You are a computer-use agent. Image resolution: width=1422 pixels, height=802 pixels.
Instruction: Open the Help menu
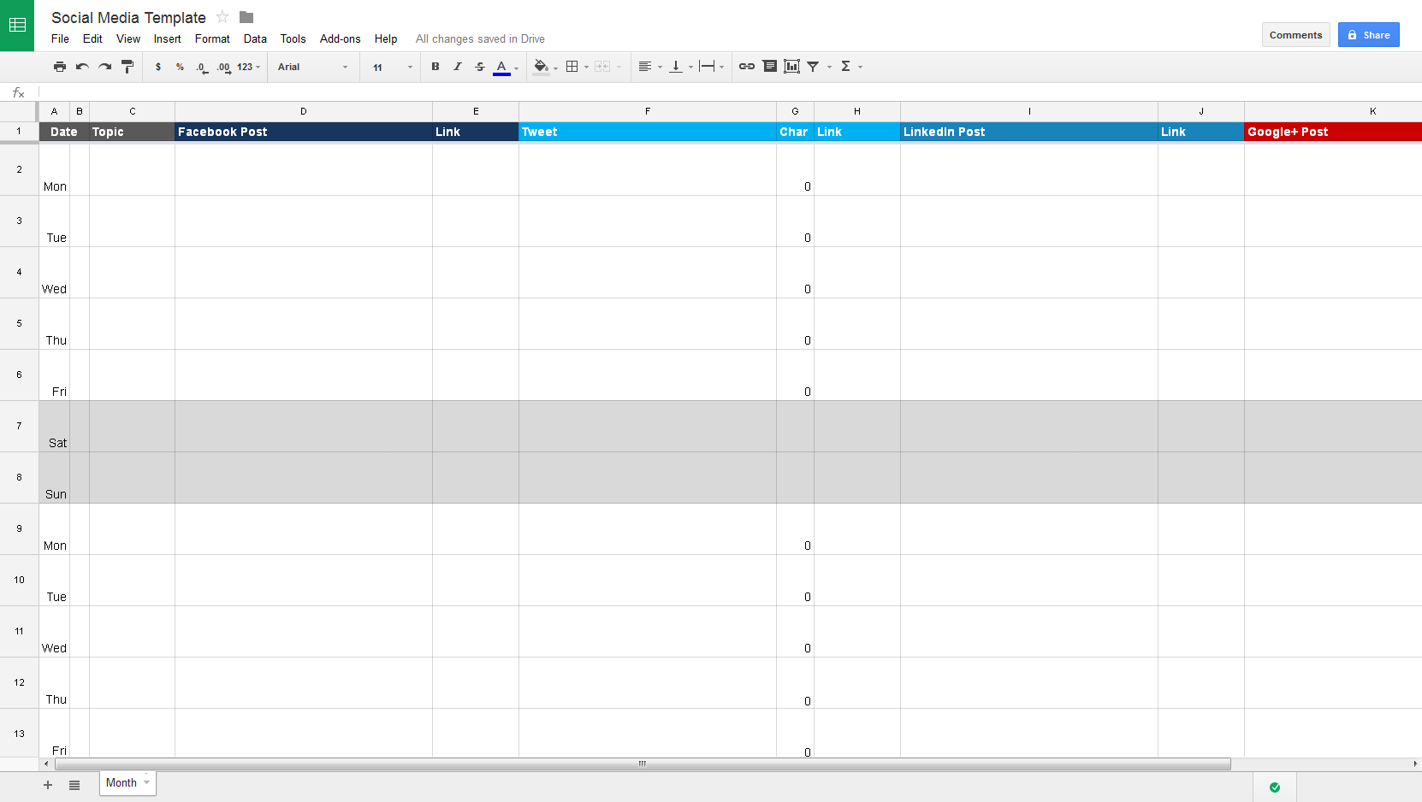click(x=386, y=38)
